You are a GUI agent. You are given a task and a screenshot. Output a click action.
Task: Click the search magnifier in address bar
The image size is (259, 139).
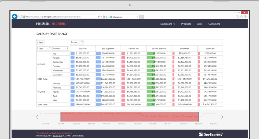coord(99,17)
